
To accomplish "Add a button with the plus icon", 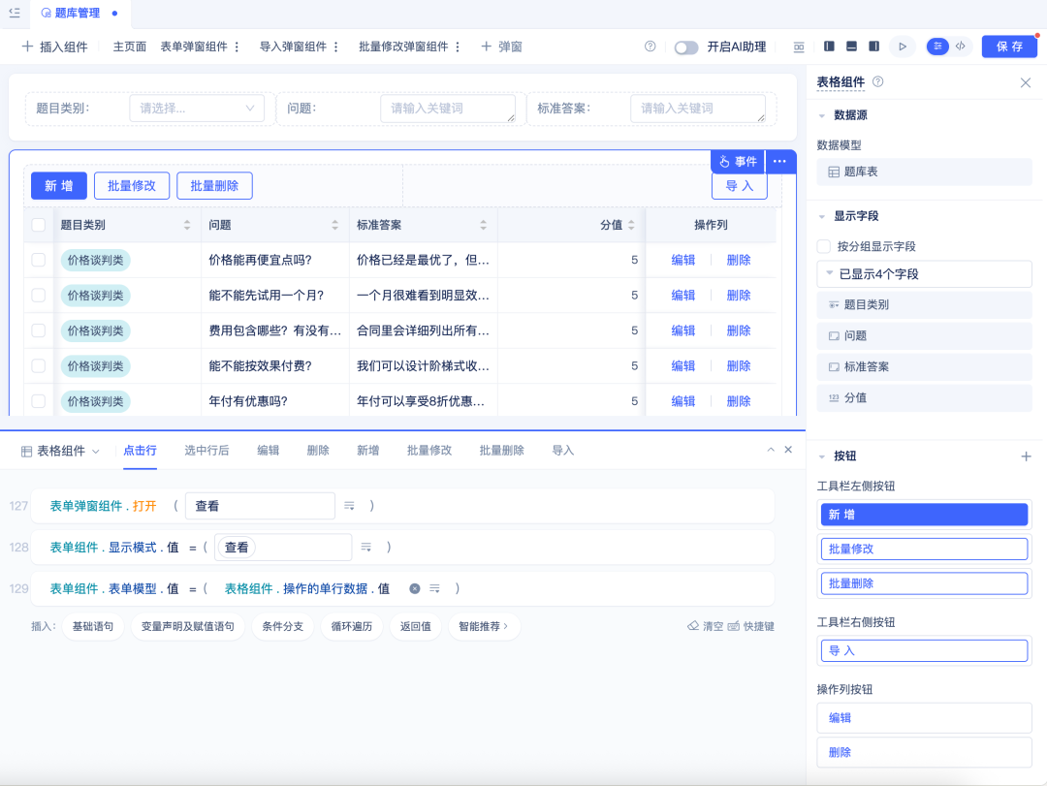I will (1026, 456).
